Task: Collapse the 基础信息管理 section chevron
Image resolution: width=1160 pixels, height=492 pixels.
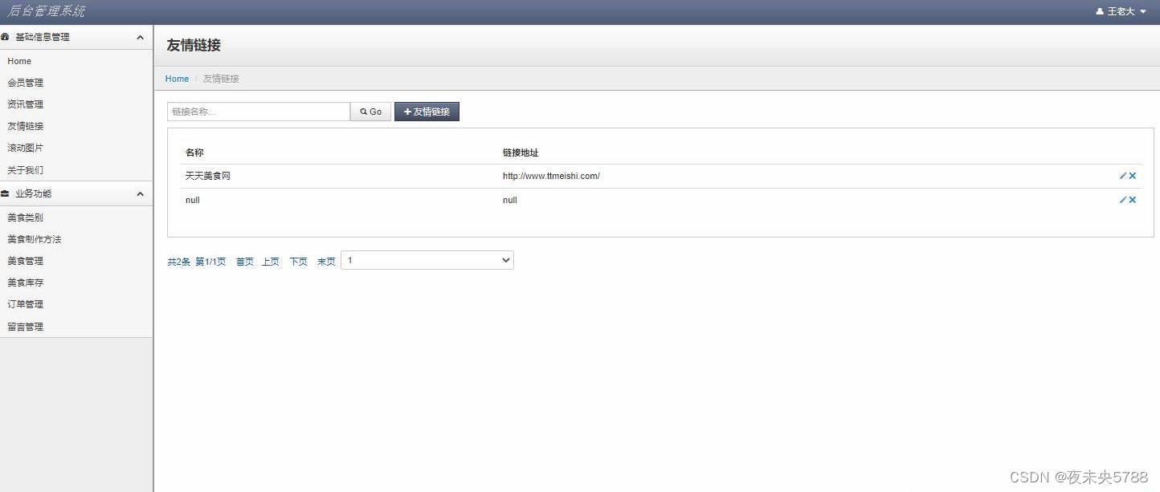Action: pos(140,37)
